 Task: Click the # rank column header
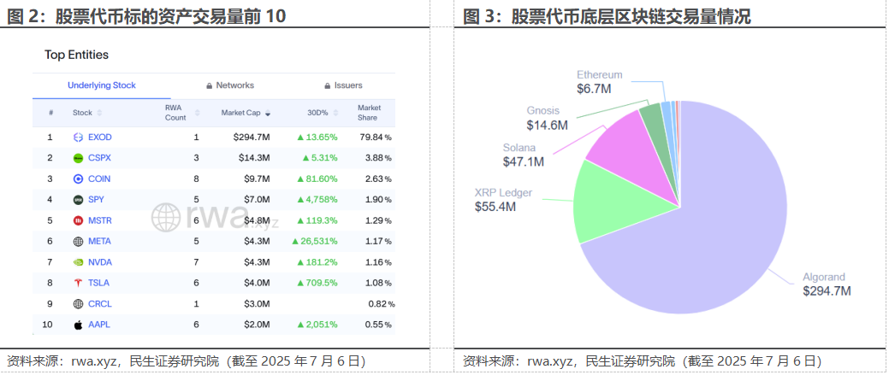[x=51, y=113]
